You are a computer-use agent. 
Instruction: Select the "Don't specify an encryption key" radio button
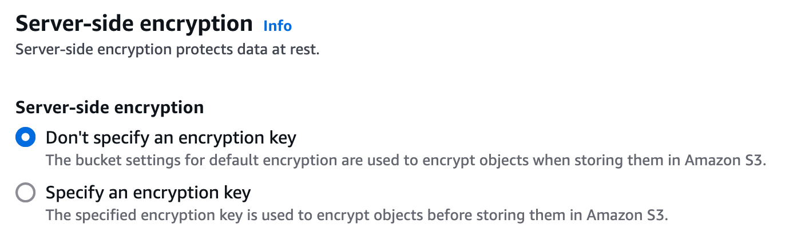[x=25, y=138]
